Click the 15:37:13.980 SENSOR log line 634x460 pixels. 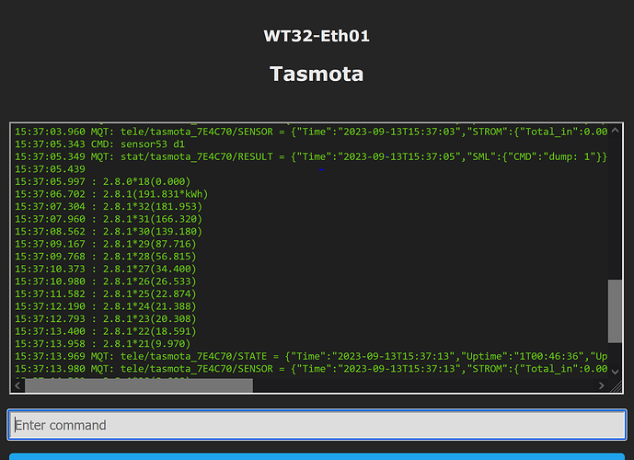pos(311,369)
